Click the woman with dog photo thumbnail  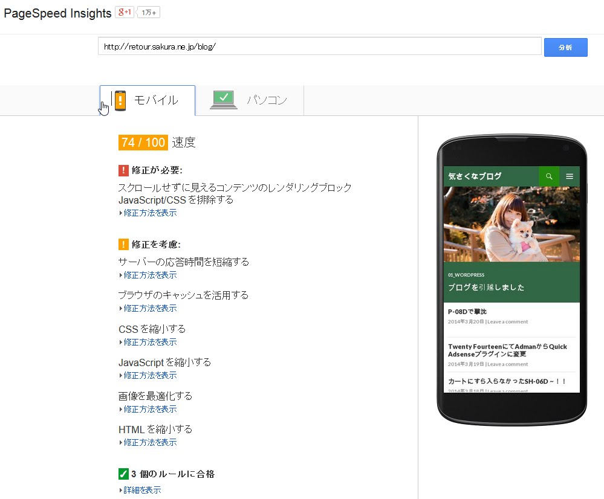tap(511, 224)
